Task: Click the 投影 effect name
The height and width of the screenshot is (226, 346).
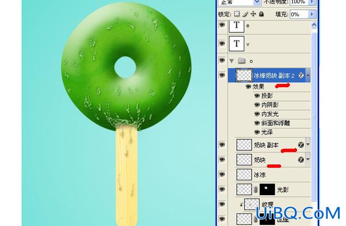Action: tap(267, 96)
